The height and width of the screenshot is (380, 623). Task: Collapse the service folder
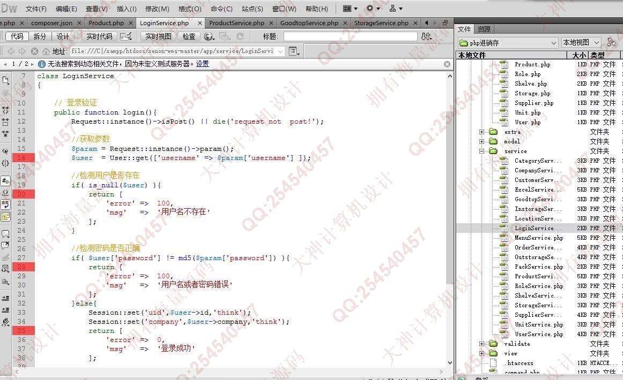481,151
